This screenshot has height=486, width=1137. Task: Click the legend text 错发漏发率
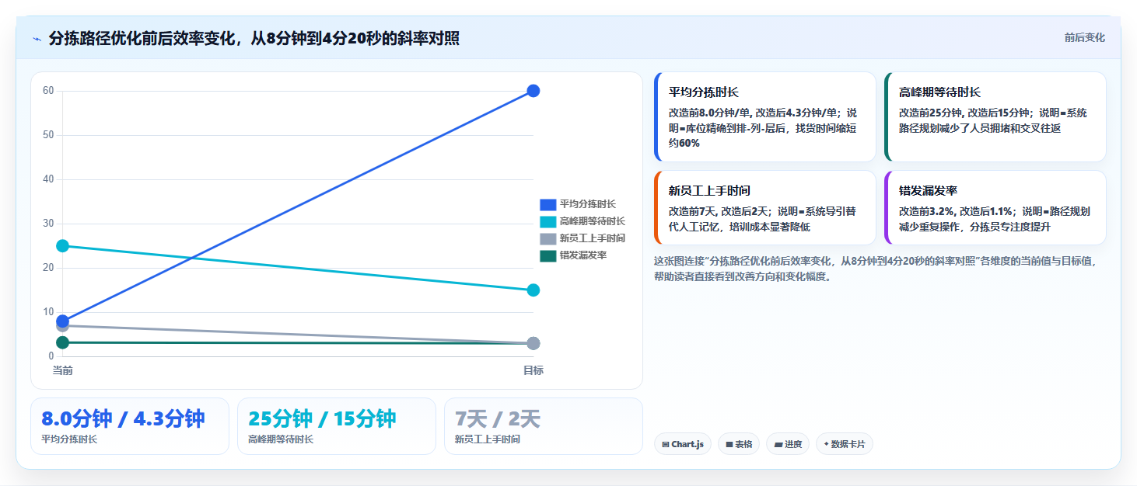583,255
